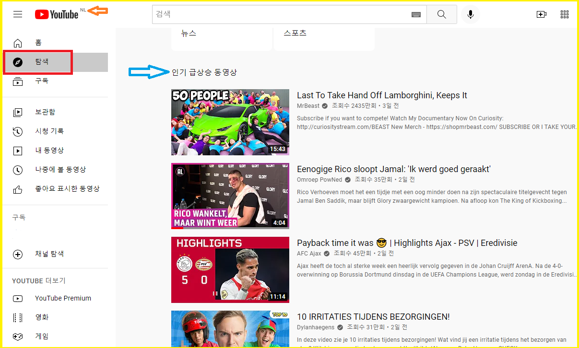579x348 pixels.
Task: Click the 구독 subscriptions icon
Action: [18, 81]
